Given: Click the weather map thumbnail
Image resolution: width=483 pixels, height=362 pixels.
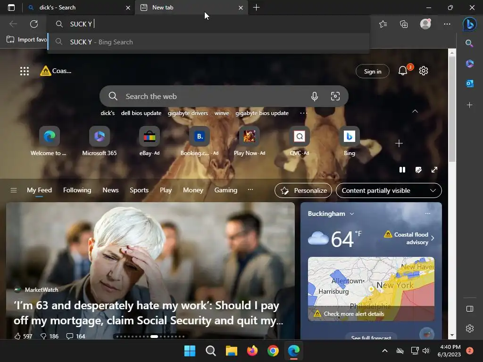Looking at the screenshot, I should [x=371, y=289].
